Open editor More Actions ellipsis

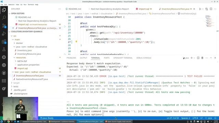point(215,9)
